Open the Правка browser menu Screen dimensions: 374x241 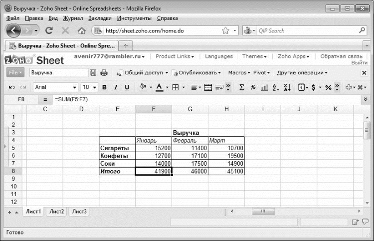[x=34, y=18]
